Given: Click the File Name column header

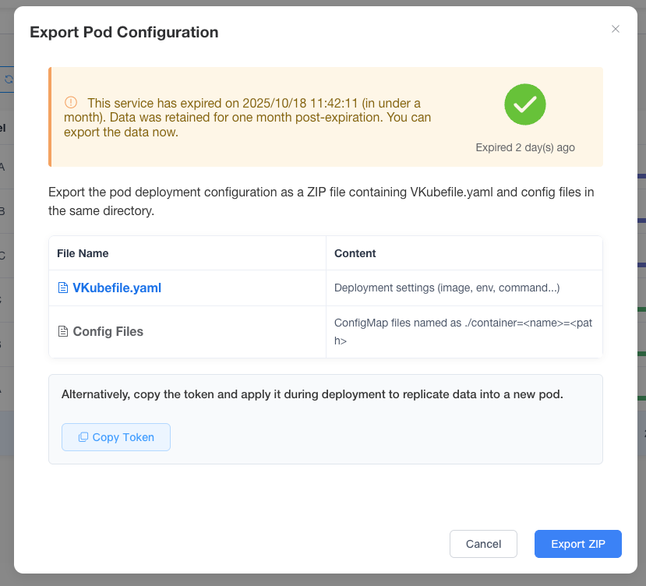Looking at the screenshot, I should tap(83, 253).
